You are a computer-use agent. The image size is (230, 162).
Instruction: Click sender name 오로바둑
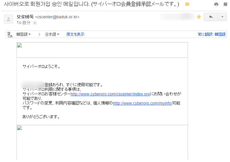(25, 17)
